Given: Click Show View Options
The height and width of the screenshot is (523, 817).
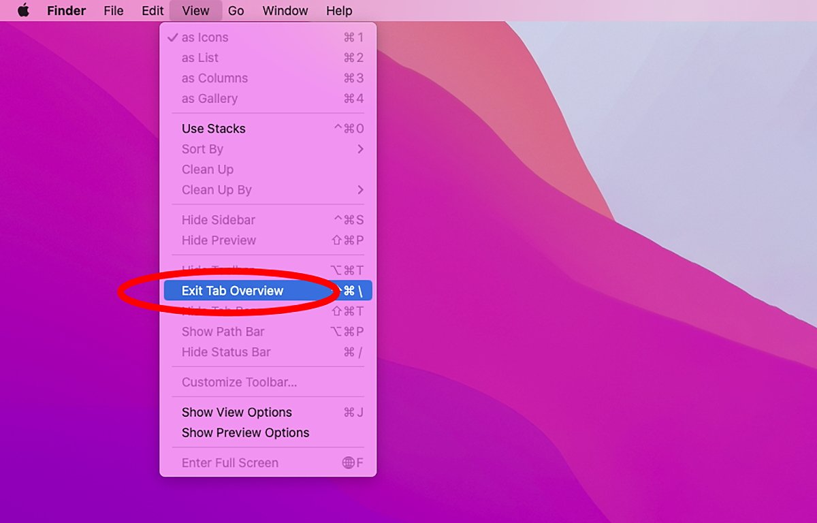Looking at the screenshot, I should 237,412.
